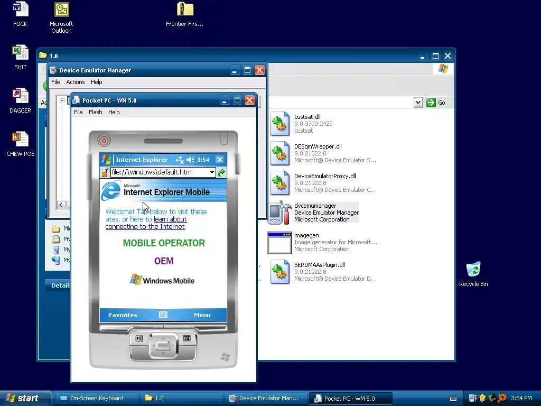Open Flash menu in Pocket PC window

(x=95, y=112)
